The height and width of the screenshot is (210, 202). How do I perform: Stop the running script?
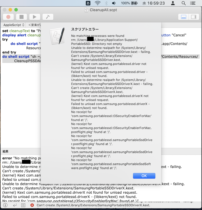click(22, 17)
